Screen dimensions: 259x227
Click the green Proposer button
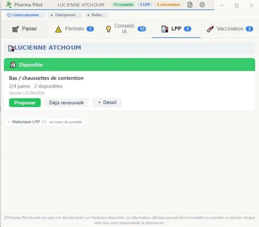25,102
